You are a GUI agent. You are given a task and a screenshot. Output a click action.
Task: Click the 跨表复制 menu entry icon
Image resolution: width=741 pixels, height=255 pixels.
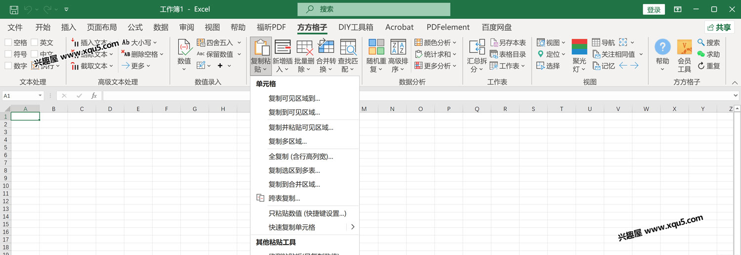(260, 198)
